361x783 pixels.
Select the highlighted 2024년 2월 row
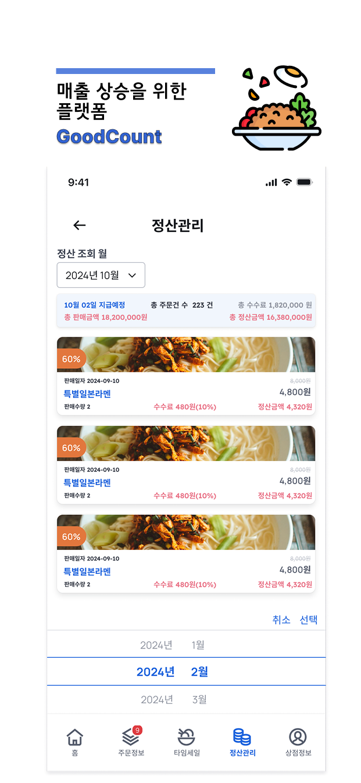tap(173, 672)
